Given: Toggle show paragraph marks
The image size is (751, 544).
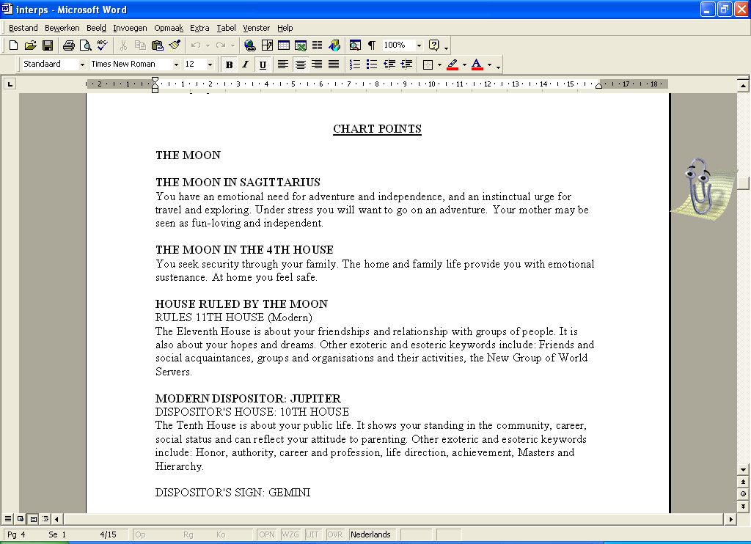Looking at the screenshot, I should (371, 45).
